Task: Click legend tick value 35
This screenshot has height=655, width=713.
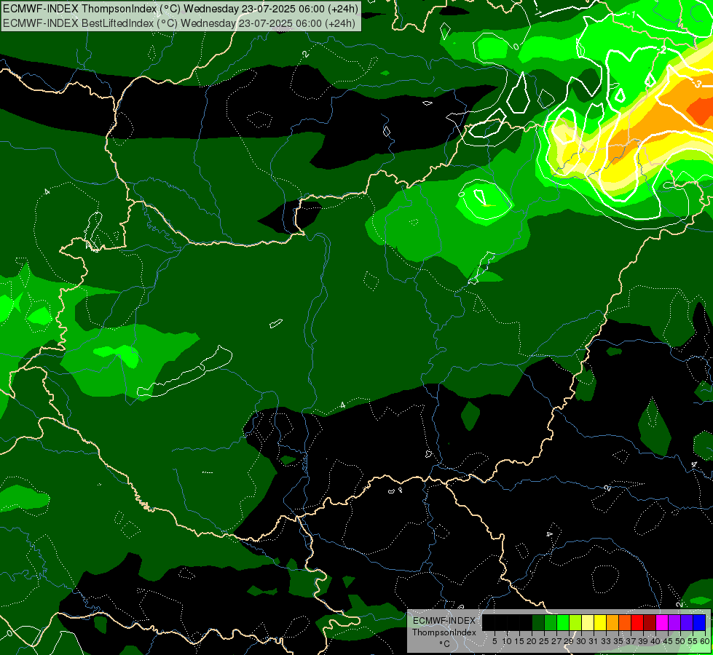Action: [618, 641]
